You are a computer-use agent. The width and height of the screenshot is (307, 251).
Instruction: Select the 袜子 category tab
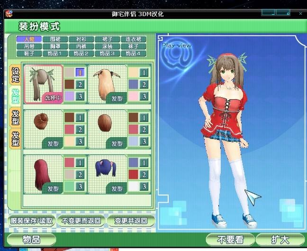[133, 46]
